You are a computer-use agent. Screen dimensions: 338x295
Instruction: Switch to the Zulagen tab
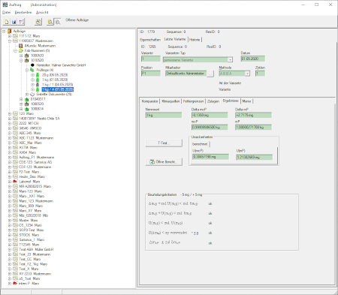pyautogui.click(x=213, y=101)
